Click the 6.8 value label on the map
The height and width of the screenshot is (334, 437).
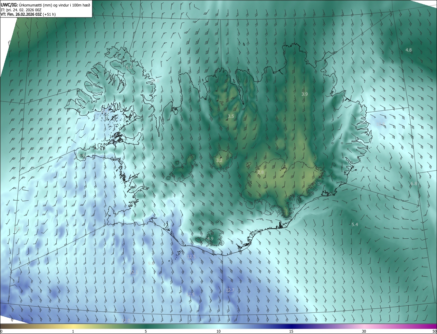coord(413,184)
